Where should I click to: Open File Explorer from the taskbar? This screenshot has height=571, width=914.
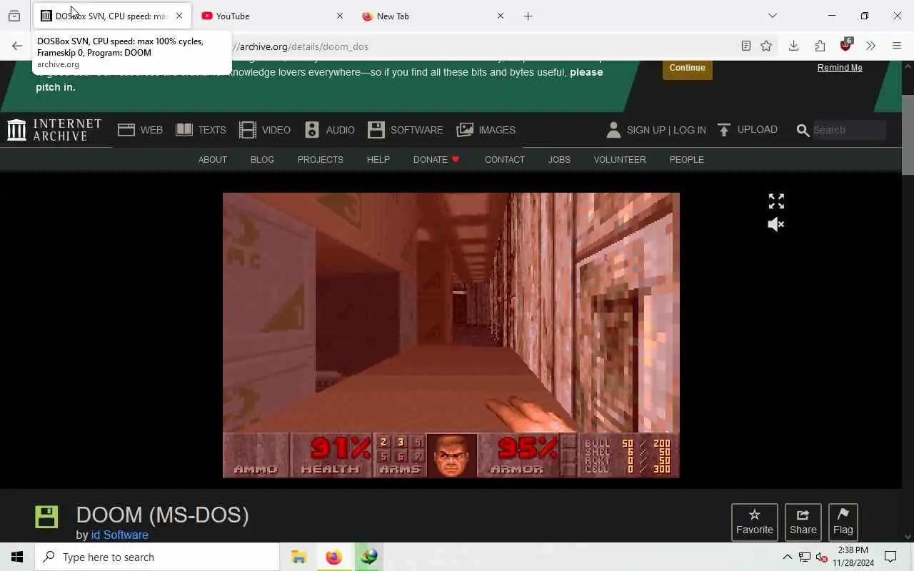coord(298,557)
